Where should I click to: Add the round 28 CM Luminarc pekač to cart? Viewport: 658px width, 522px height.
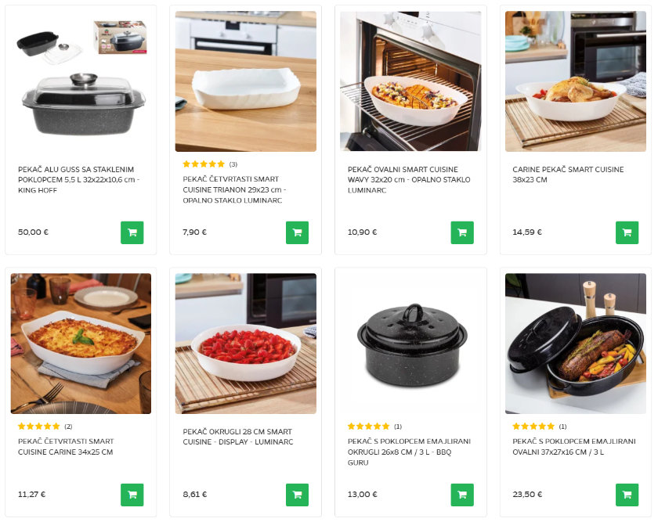pyautogui.click(x=297, y=495)
